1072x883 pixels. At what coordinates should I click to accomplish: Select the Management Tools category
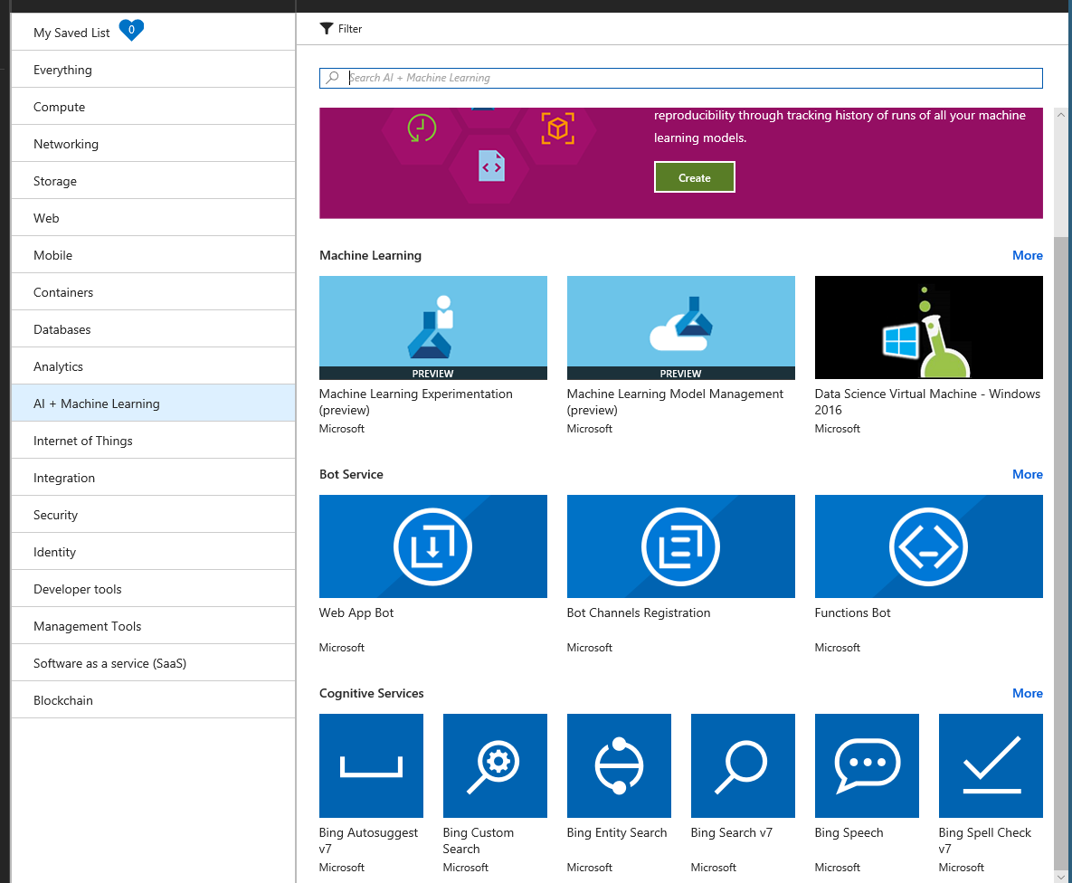coord(153,626)
